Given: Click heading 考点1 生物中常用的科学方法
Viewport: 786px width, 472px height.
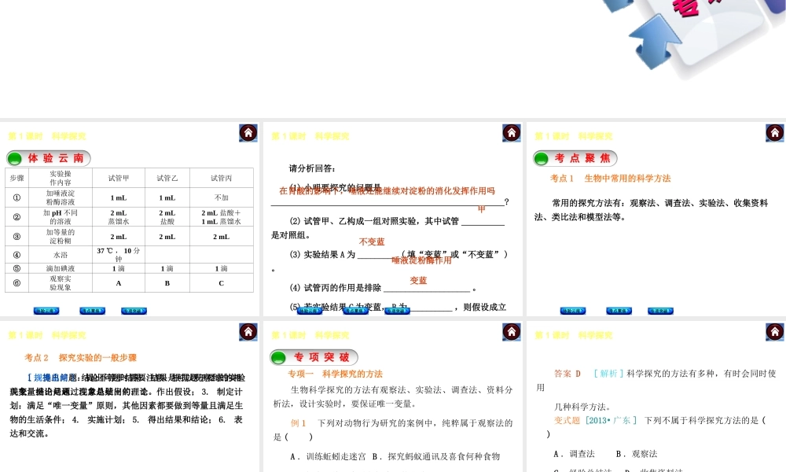Looking at the screenshot, I should 611,178.
